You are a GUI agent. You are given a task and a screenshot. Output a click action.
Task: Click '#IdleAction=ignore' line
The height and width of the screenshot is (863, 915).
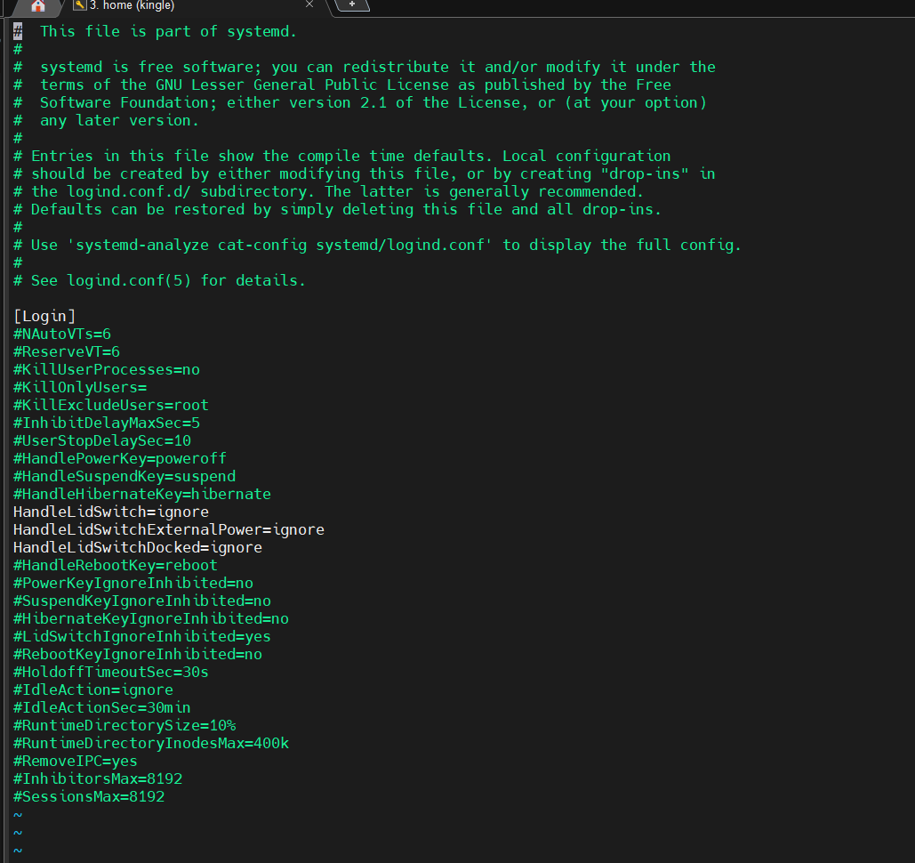click(93, 690)
